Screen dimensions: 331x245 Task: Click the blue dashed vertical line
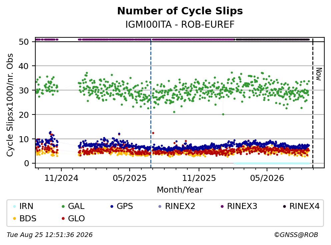(x=151, y=103)
